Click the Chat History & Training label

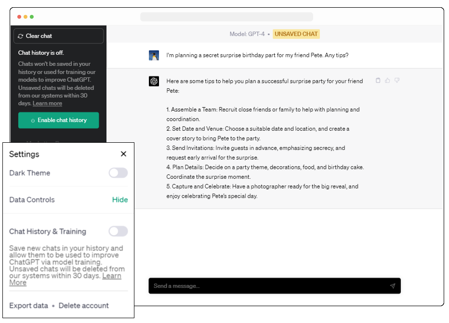click(x=48, y=231)
